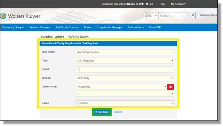Open Course by Subject menu

coord(13,27)
